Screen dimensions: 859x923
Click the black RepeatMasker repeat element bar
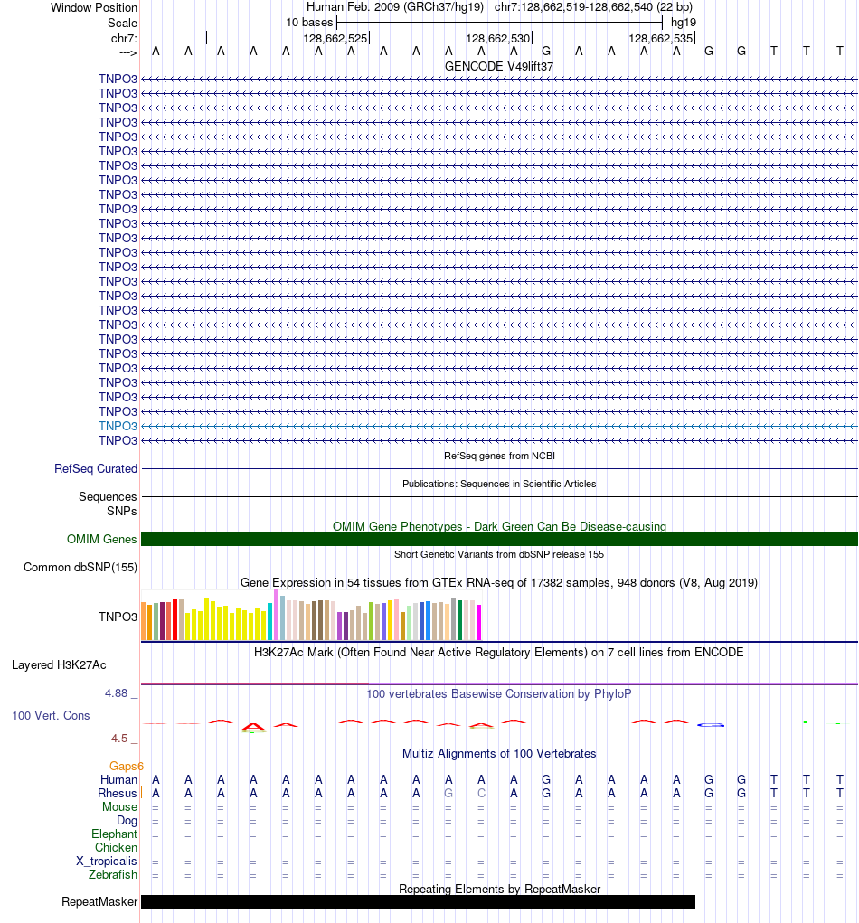click(x=418, y=902)
